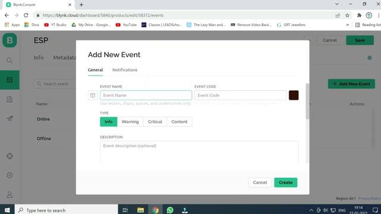Open the tab search dropdown arrow

(337, 4)
